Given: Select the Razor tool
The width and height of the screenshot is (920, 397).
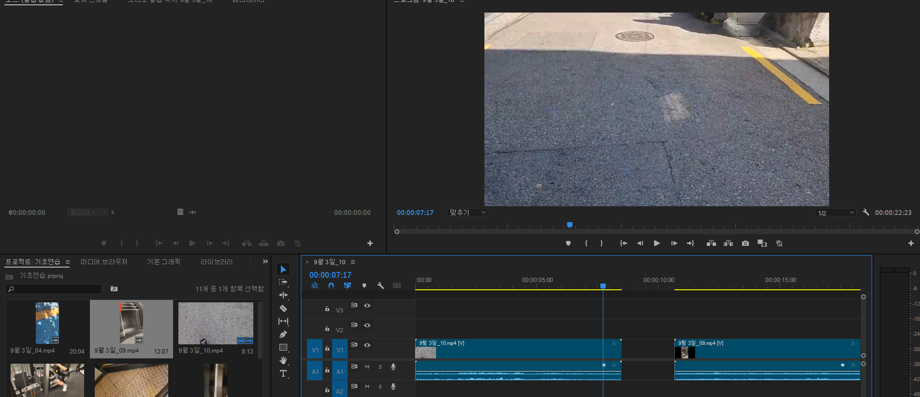Looking at the screenshot, I should coord(283,308).
